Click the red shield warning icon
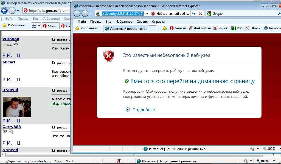Image resolution: width=281 pixels, height=164 pixels. click(x=109, y=56)
